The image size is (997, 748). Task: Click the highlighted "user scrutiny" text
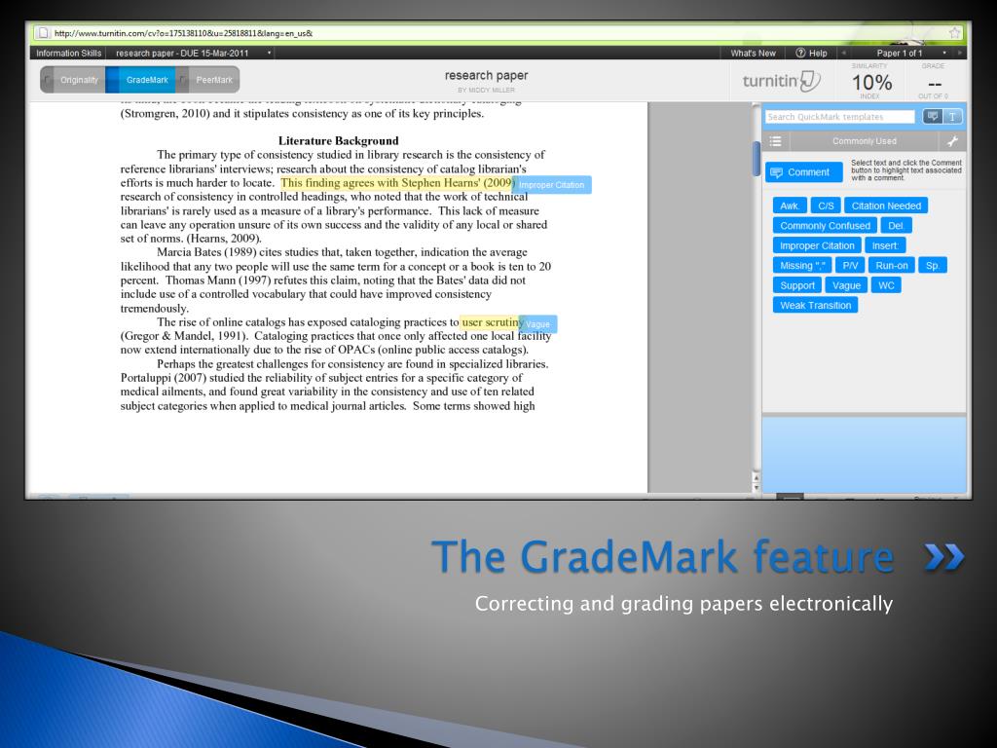[492, 322]
